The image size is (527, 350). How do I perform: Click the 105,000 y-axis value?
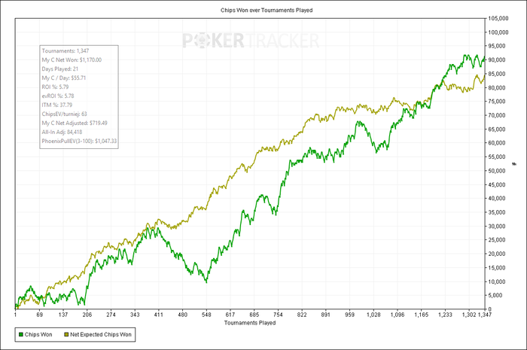click(498, 19)
